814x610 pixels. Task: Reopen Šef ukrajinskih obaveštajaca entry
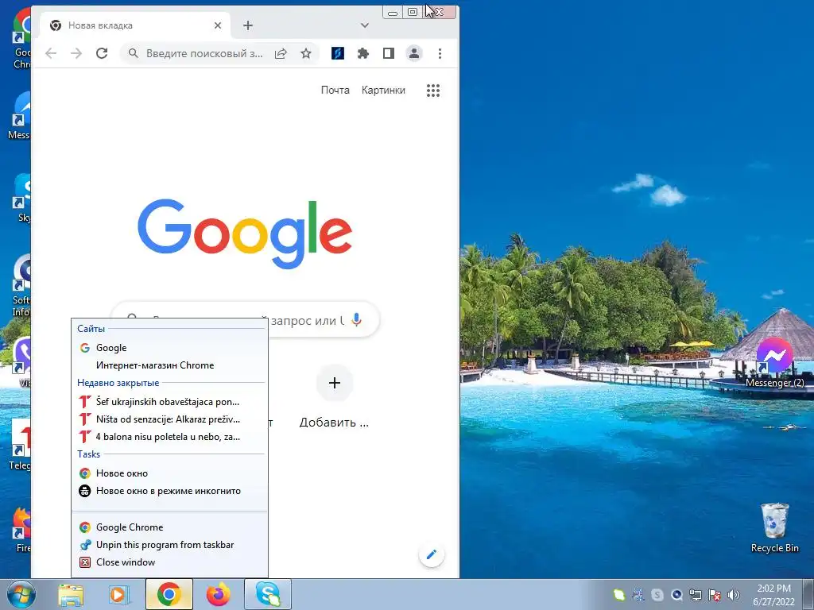[170, 401]
